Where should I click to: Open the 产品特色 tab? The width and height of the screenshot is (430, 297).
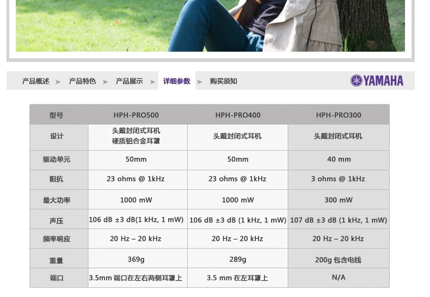tap(82, 81)
